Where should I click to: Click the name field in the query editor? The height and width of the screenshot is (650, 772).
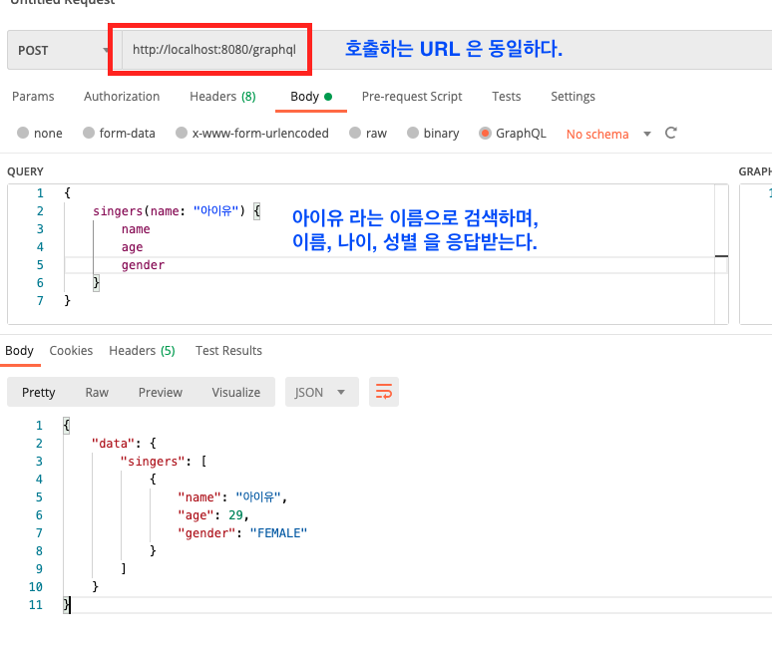pyautogui.click(x=136, y=229)
